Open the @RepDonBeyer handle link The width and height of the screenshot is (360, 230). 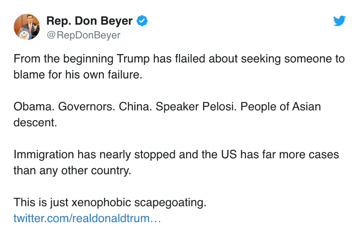pos(84,35)
